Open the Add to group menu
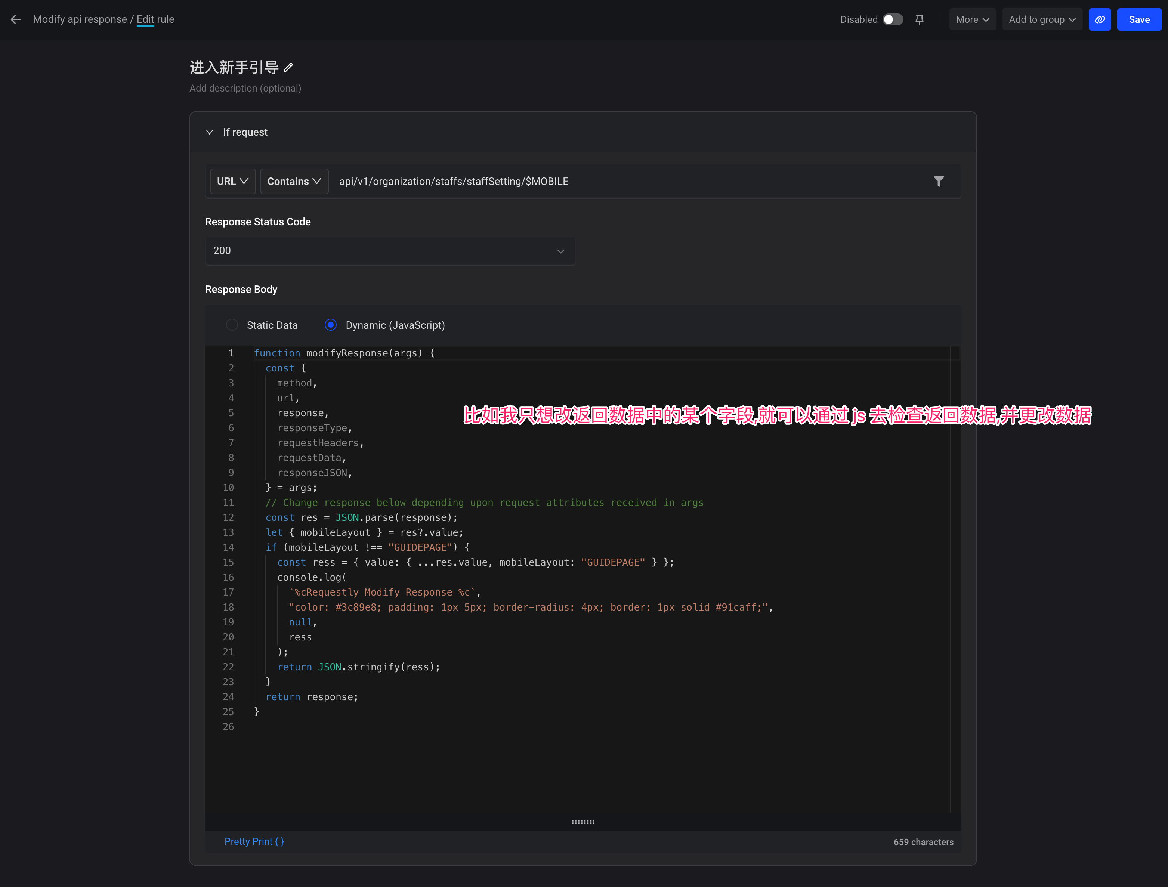 coord(1042,19)
